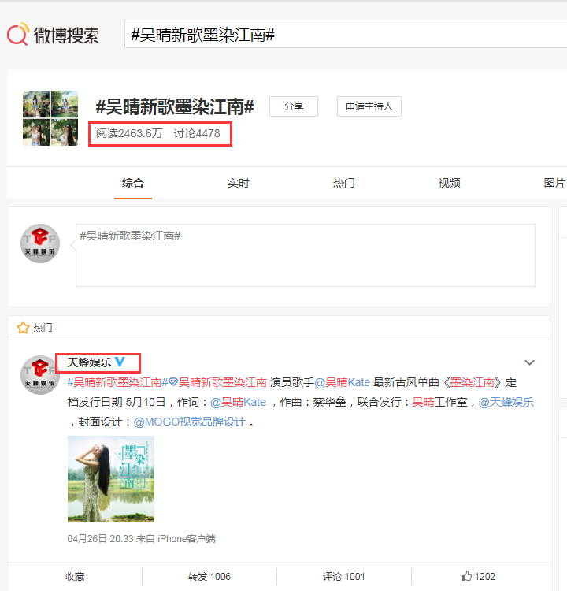Click the 天蜂娱乐 avatar in the post

pyautogui.click(x=39, y=375)
